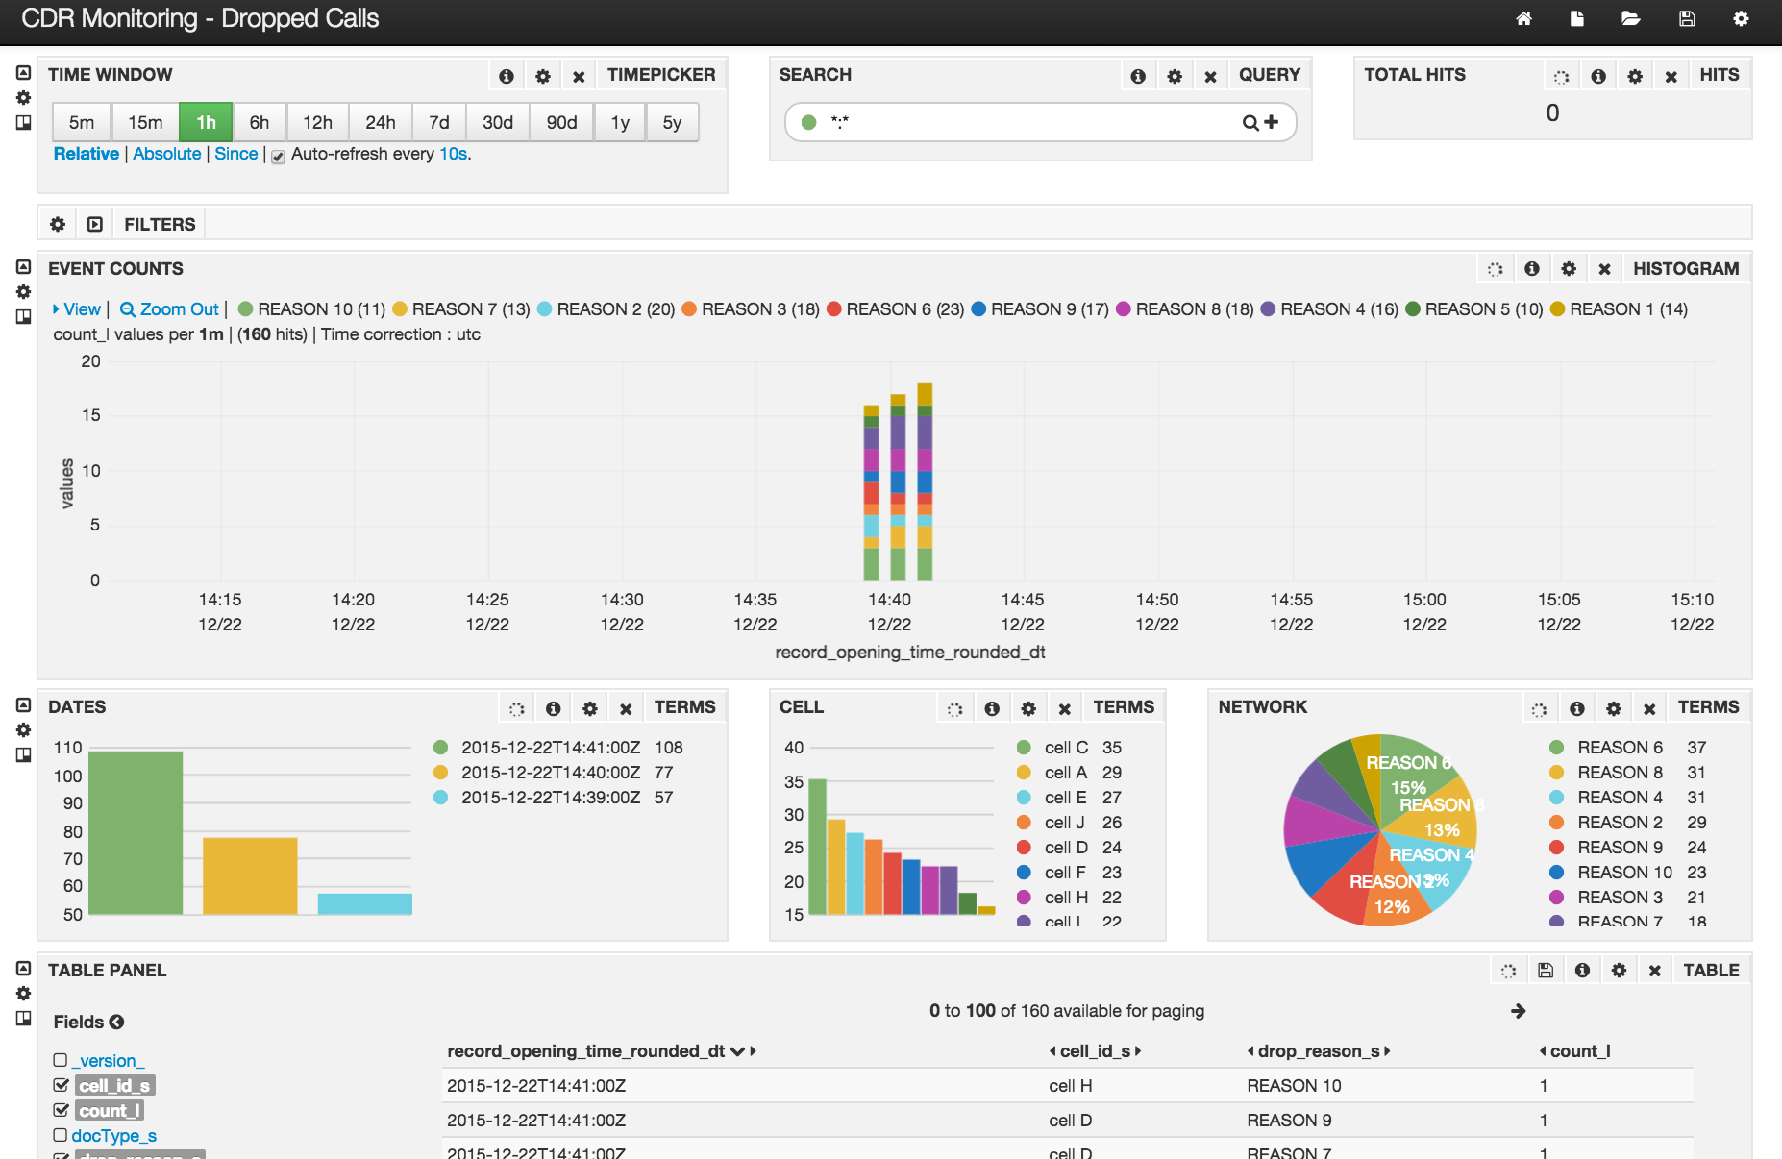
Task: Collapse the Fields list in Table Panel
Action: coord(116,1022)
